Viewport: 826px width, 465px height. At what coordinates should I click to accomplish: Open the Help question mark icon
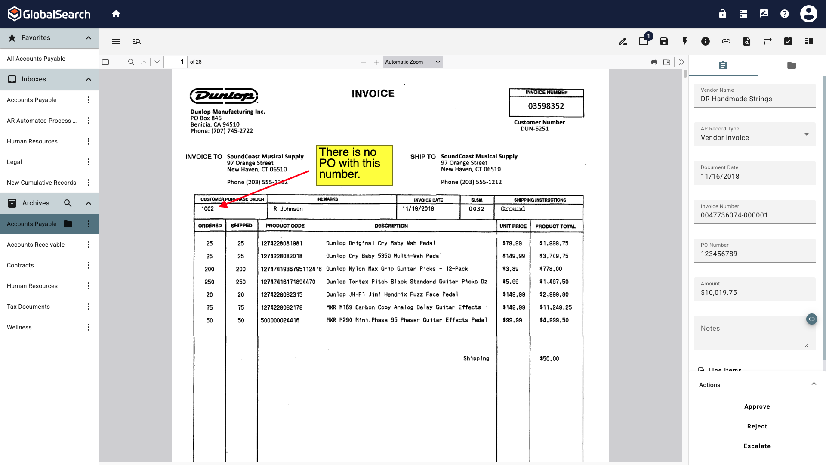click(784, 13)
